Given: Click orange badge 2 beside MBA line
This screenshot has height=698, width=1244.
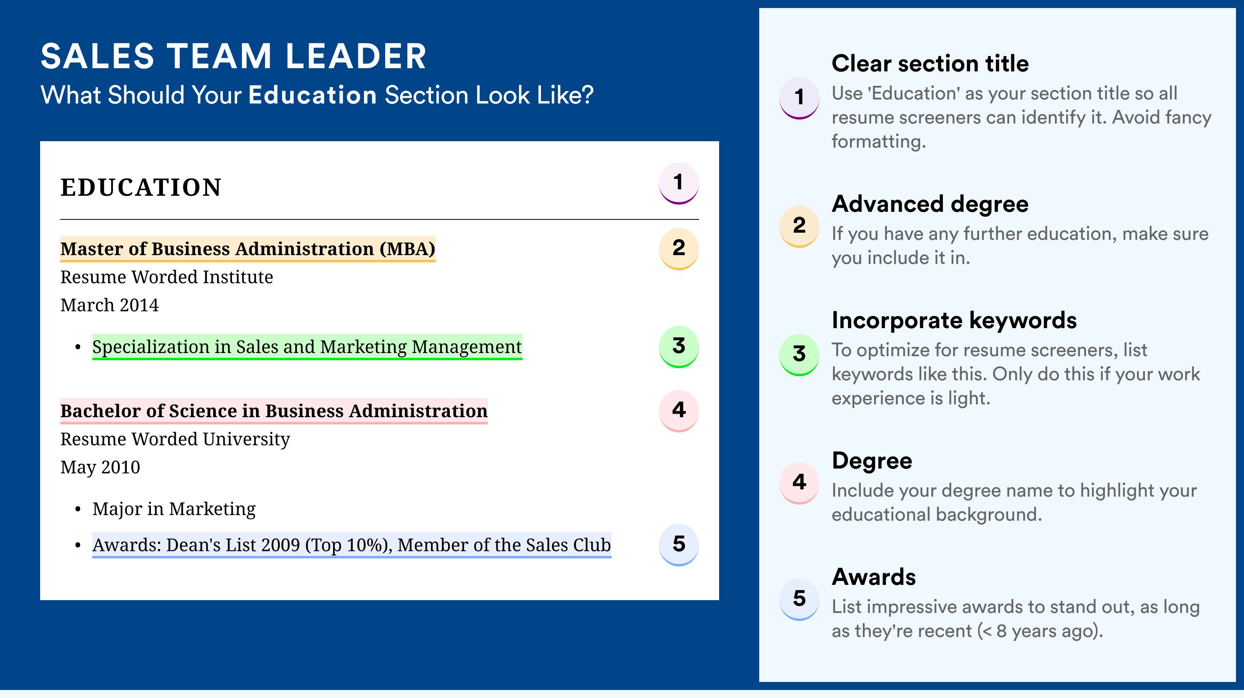Looking at the screenshot, I should tap(679, 248).
